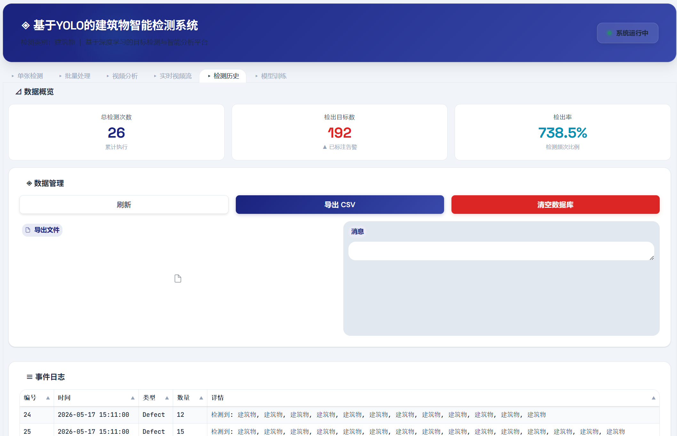Screen dimensions: 677x436
Task: Click the list icon beside 事件日志
Action: click(29, 377)
